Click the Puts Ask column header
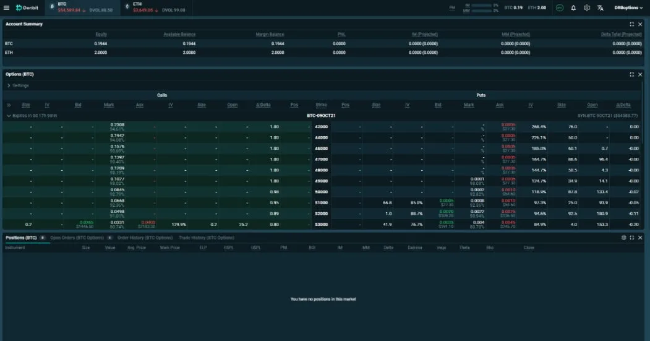This screenshot has height=341, width=650. 500,105
